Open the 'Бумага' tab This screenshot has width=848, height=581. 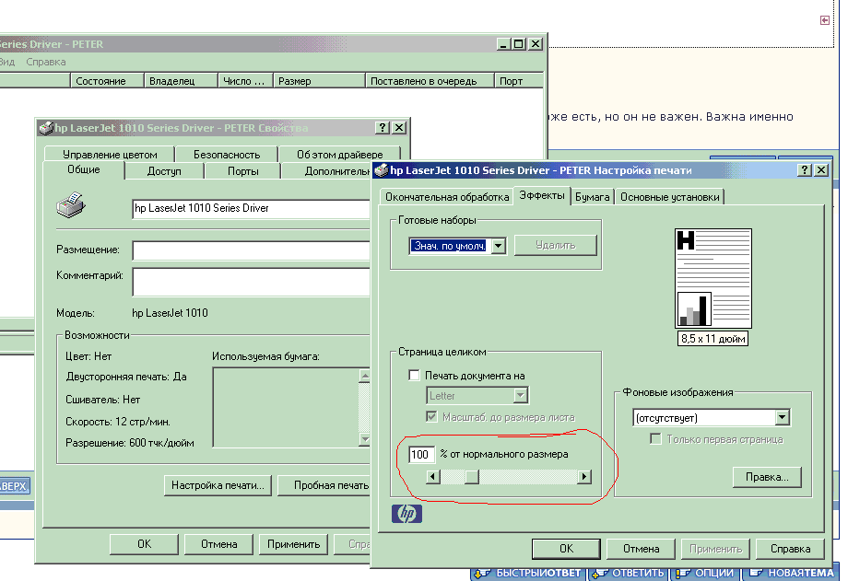[592, 197]
